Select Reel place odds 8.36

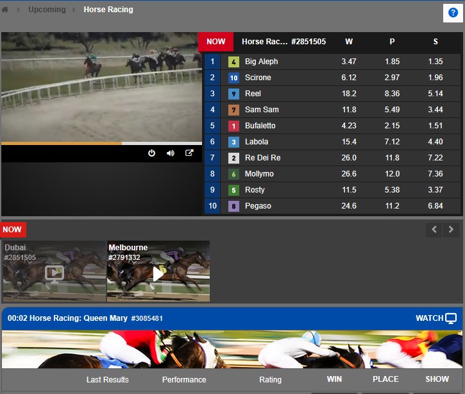[392, 94]
